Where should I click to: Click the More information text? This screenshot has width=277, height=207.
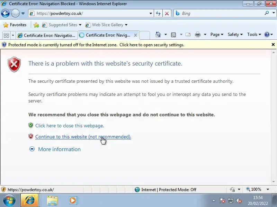point(59,149)
